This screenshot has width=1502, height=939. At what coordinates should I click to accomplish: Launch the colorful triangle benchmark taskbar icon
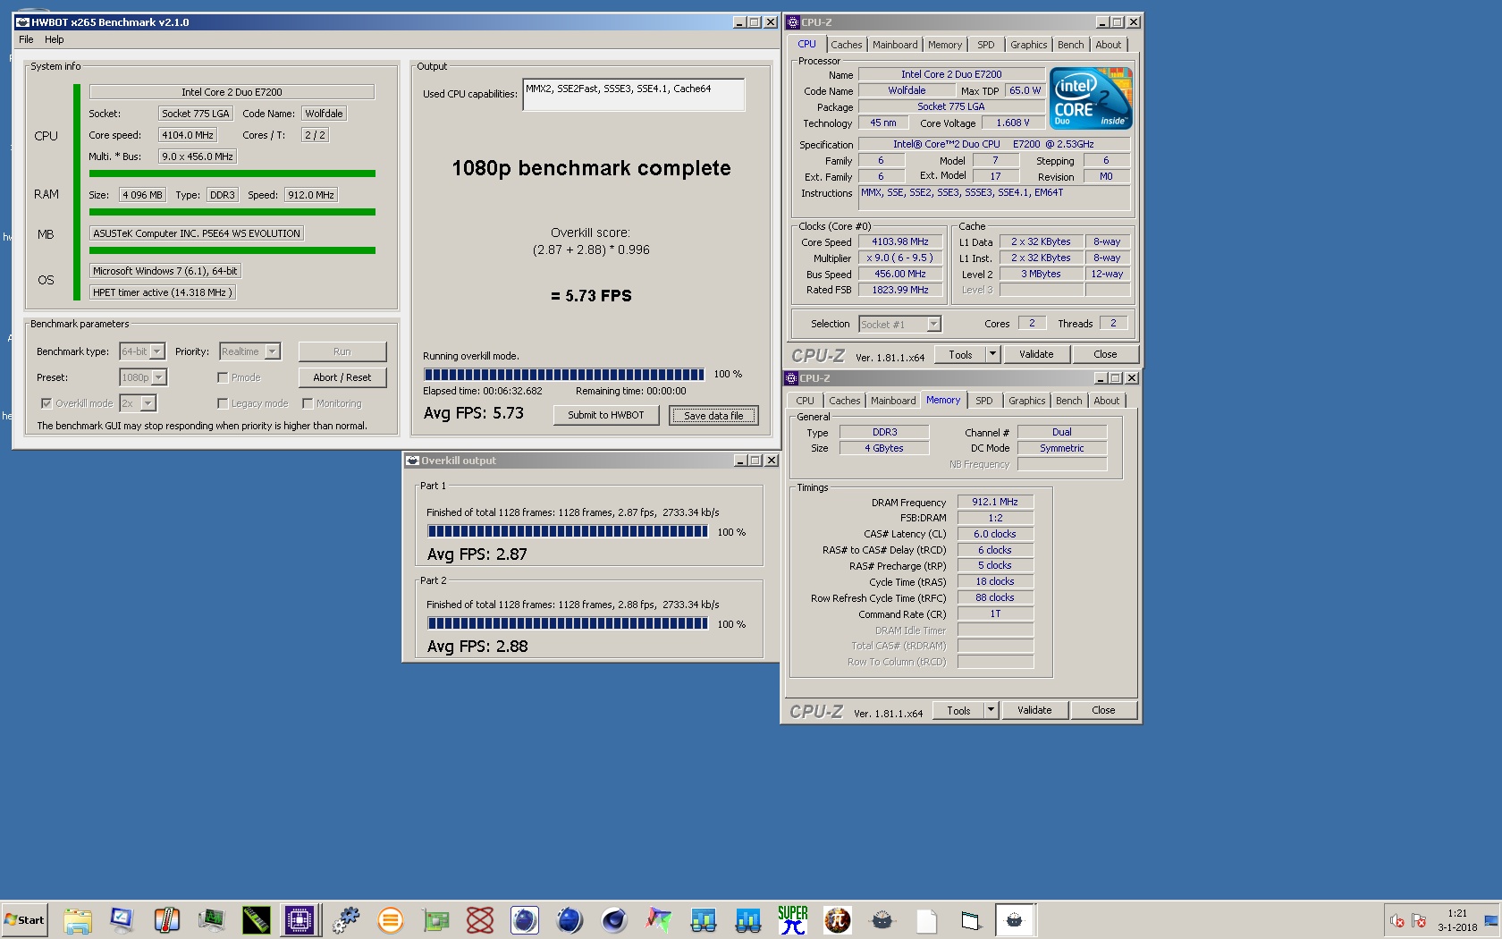(659, 920)
